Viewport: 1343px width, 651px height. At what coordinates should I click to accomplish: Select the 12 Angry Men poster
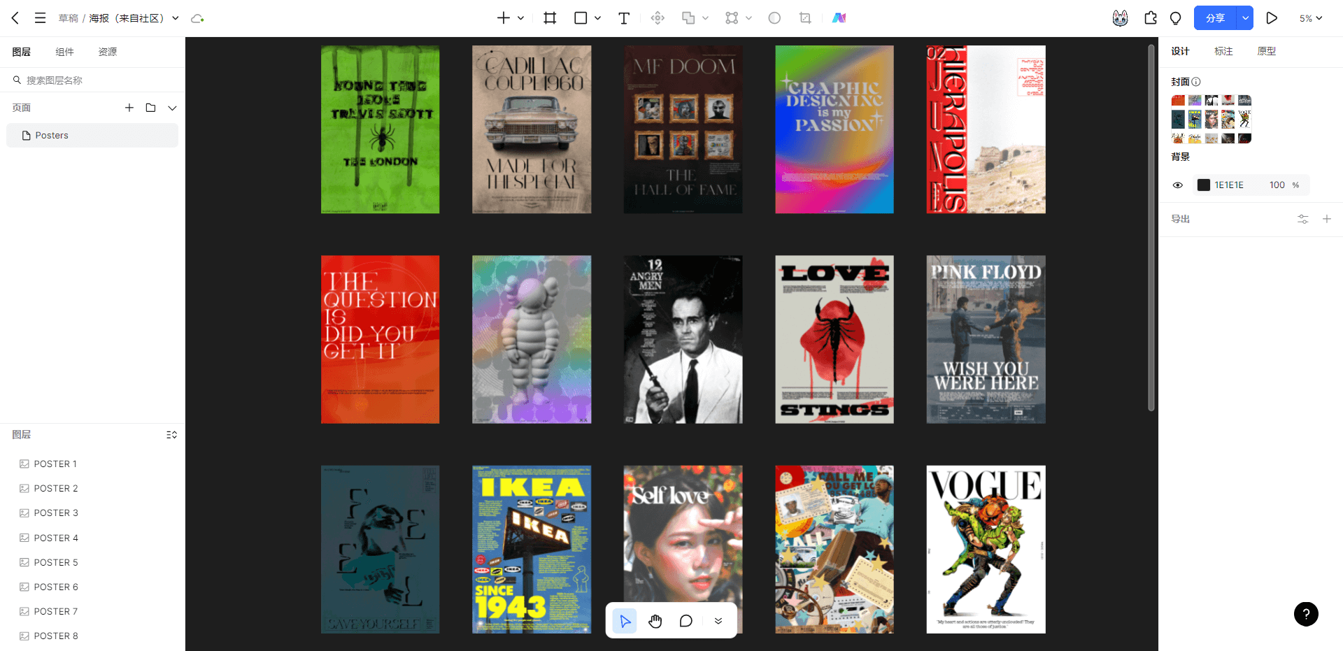[683, 340]
